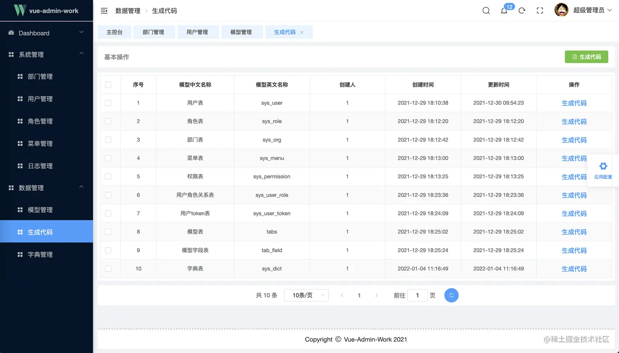Open the search icon in the top bar

tap(486, 11)
